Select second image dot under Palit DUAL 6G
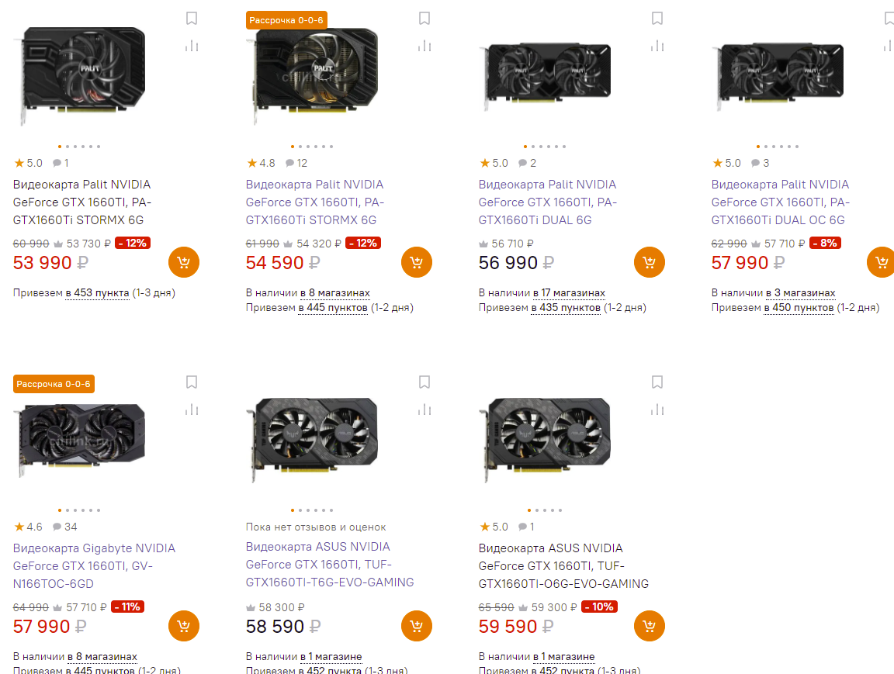The image size is (894, 674). (x=533, y=147)
